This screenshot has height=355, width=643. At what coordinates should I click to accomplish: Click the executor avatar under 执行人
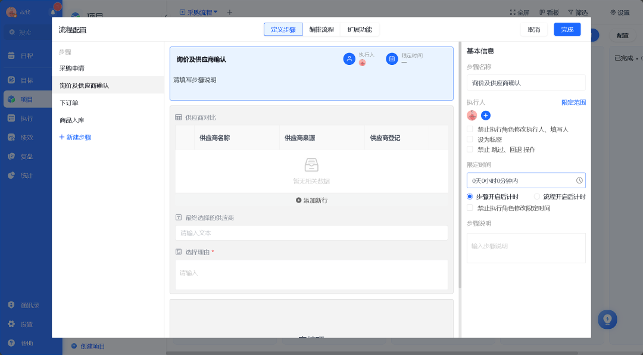tap(472, 116)
